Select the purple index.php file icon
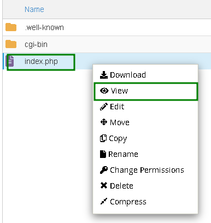The height and width of the screenshot is (223, 211). [10, 61]
